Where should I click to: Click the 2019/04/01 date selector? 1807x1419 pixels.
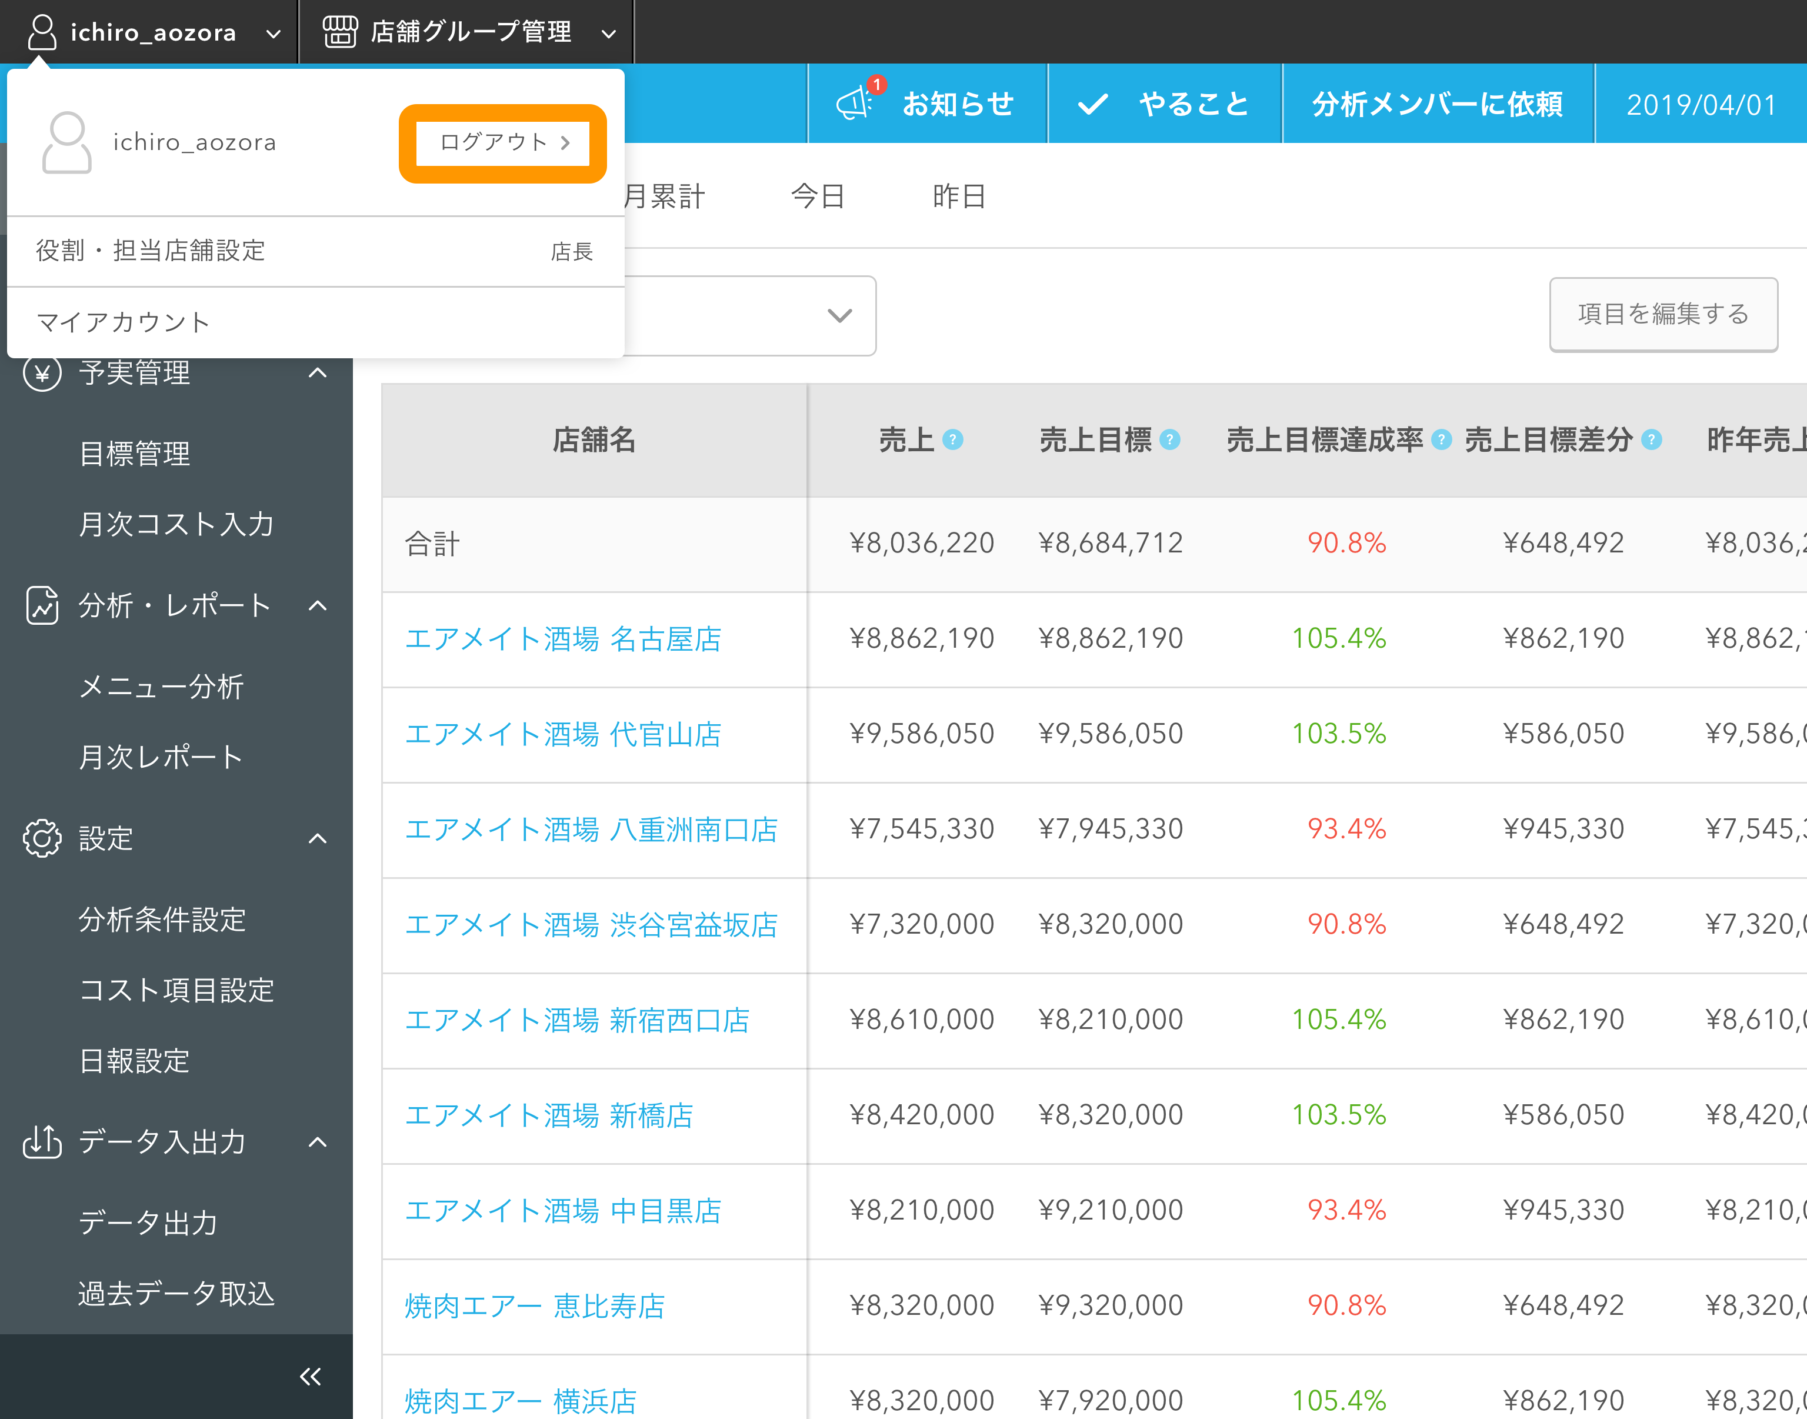pyautogui.click(x=1701, y=104)
